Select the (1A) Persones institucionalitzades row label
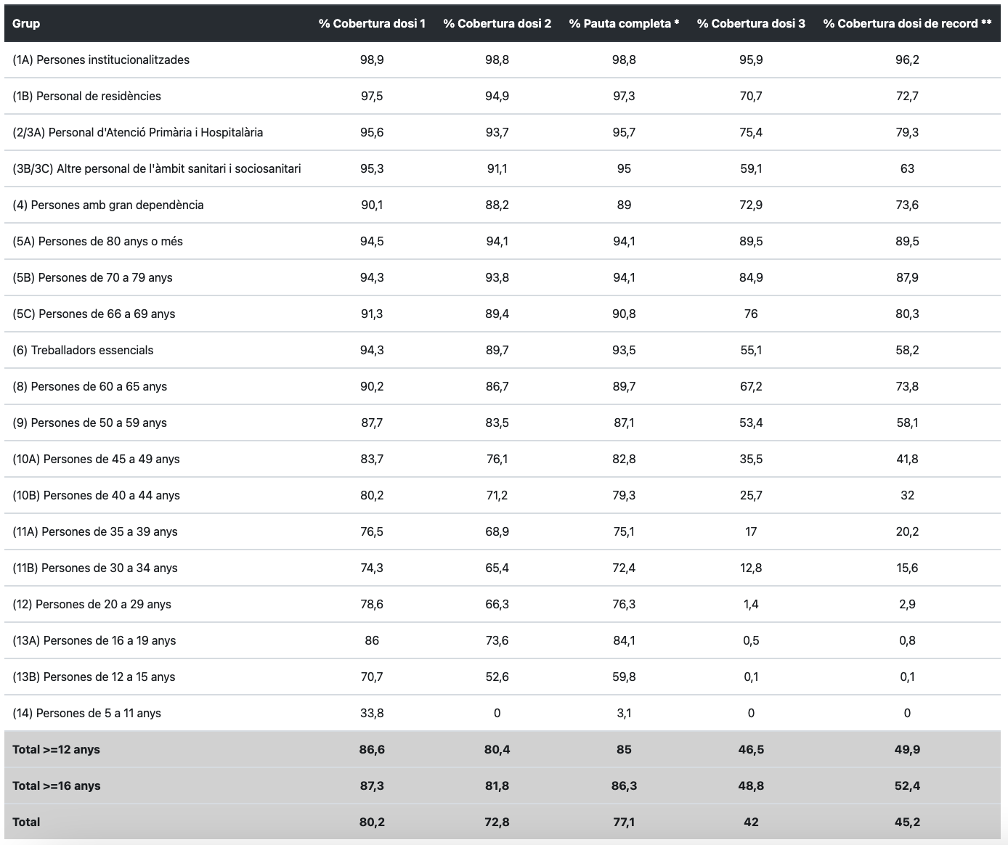1008x845 pixels. point(101,60)
